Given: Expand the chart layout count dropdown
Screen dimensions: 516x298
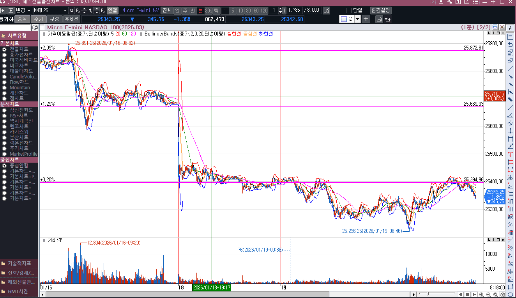Looking at the screenshot, I should point(357,19).
